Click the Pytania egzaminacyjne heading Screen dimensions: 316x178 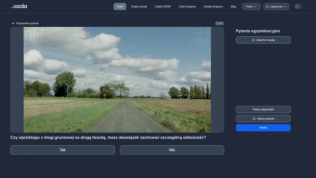[x=258, y=31]
